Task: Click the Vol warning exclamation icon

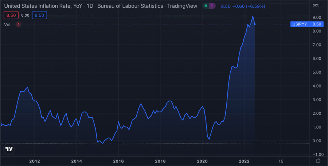Action: [19, 25]
